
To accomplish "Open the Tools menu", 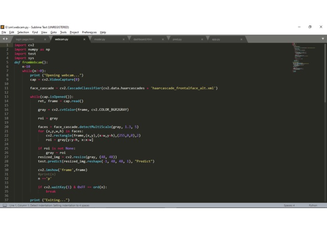I will tap(63, 32).
